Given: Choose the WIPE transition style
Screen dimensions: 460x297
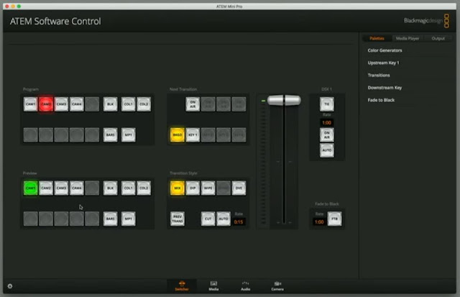Looking at the screenshot, I should click(208, 188).
